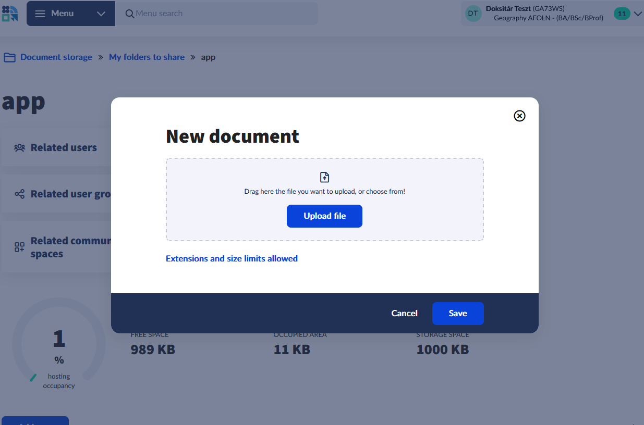The width and height of the screenshot is (644, 425).
Task: Click the 11 KB occupied area value
Action: pos(292,349)
